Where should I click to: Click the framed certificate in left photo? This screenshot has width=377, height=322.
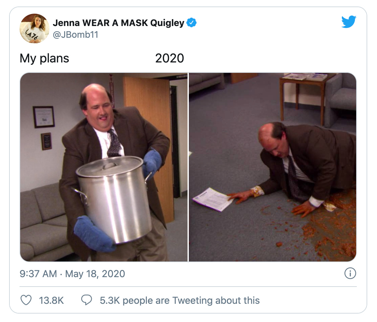[44, 117]
